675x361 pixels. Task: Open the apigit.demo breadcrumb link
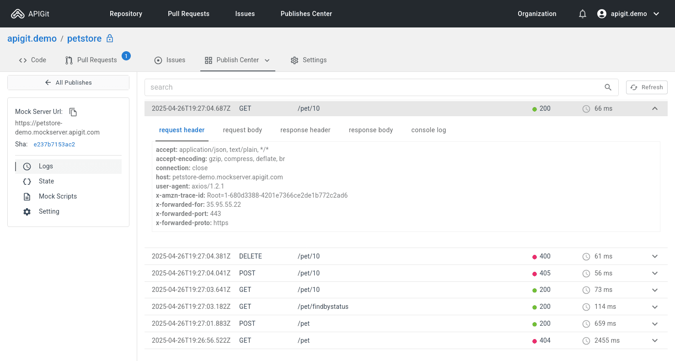point(32,38)
